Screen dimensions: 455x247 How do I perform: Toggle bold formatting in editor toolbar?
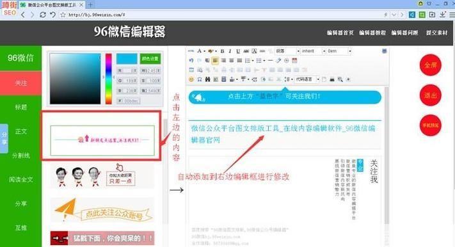222,51
